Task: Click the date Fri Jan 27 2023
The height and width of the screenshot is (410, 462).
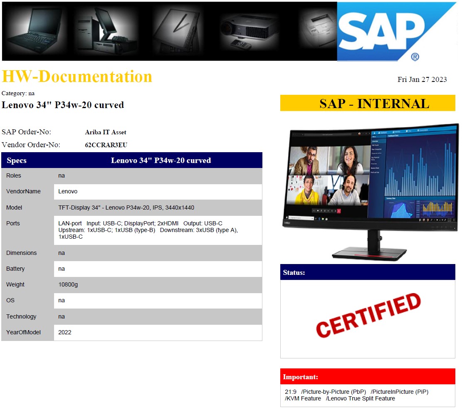Action: point(422,79)
